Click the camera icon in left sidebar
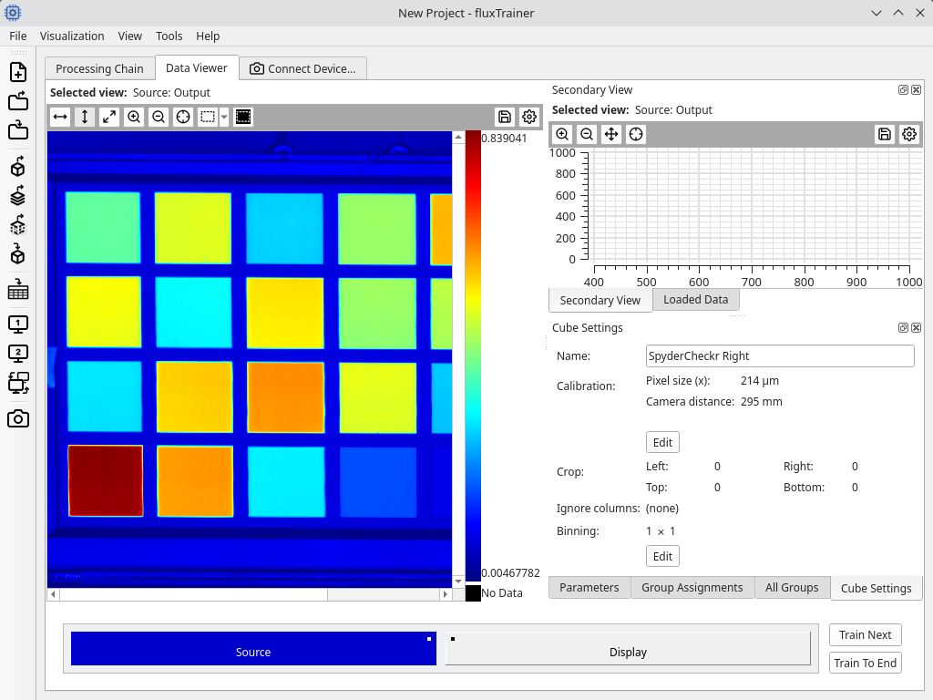The height and width of the screenshot is (700, 933). (x=18, y=418)
